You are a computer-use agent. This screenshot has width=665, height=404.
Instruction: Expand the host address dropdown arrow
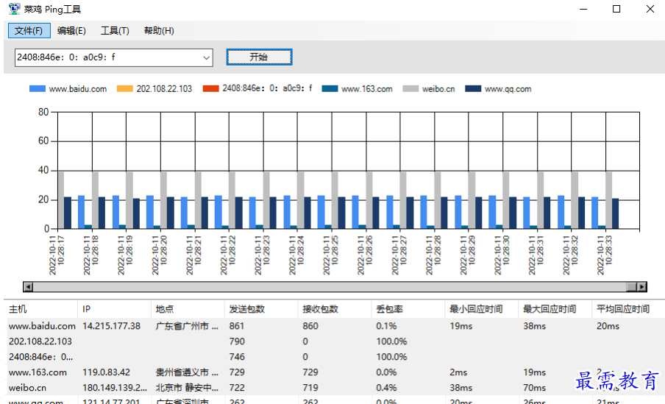206,57
